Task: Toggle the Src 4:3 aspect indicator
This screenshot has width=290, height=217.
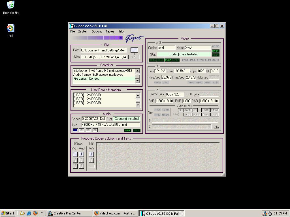Action: click(x=157, y=110)
